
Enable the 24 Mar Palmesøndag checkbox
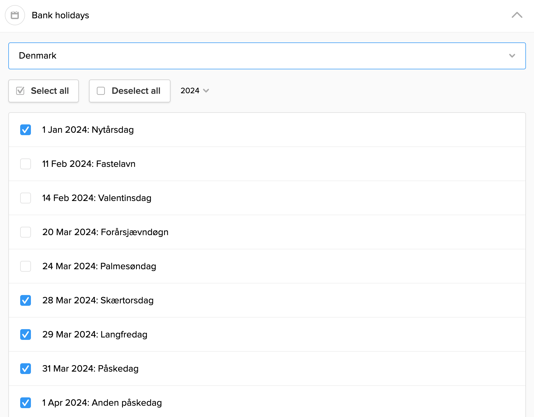(26, 266)
